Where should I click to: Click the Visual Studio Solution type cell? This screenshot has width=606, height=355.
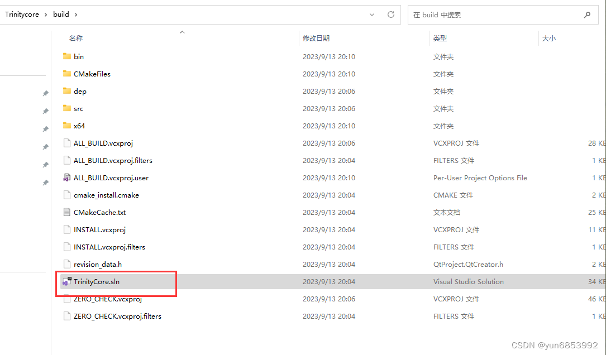pyautogui.click(x=469, y=282)
